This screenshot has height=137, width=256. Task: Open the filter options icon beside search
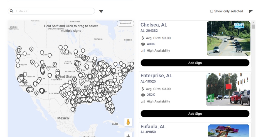point(101,11)
